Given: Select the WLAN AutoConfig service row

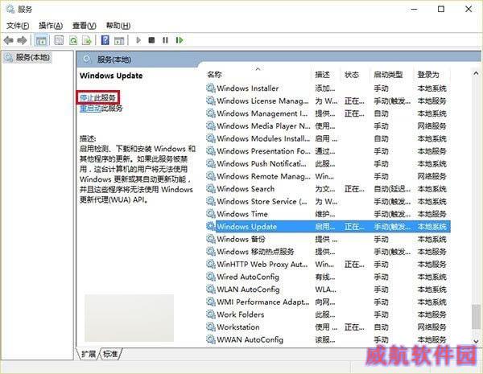Looking at the screenshot, I should (328, 290).
